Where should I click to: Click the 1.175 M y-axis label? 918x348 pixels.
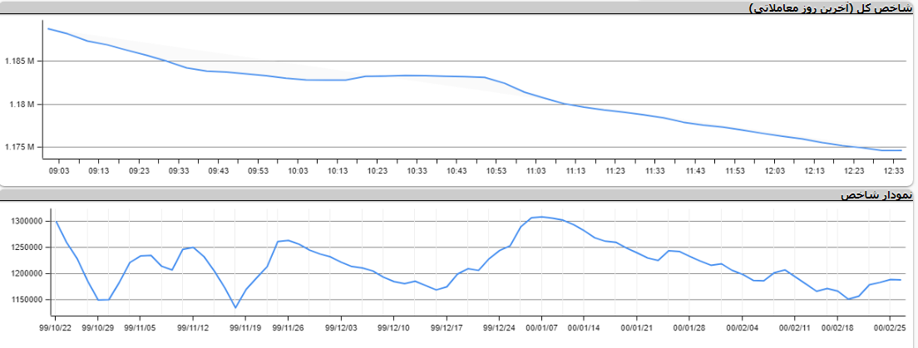(x=19, y=148)
